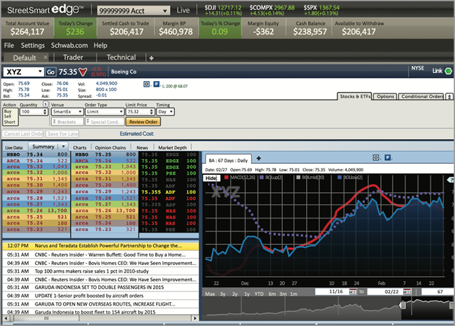Select the Buy action
Screen dimensions: 455x326
point(8,112)
